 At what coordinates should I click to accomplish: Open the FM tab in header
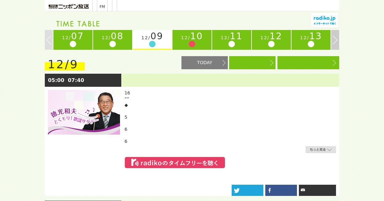pyautogui.click(x=102, y=6)
